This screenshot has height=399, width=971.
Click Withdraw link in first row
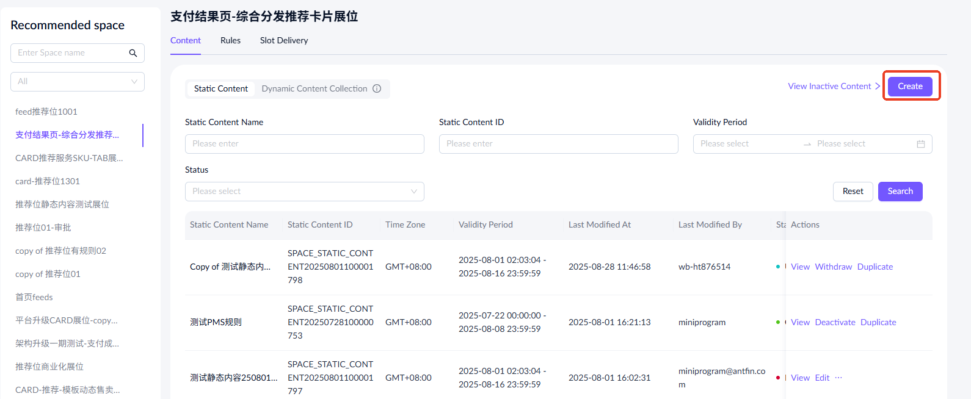[x=833, y=267]
